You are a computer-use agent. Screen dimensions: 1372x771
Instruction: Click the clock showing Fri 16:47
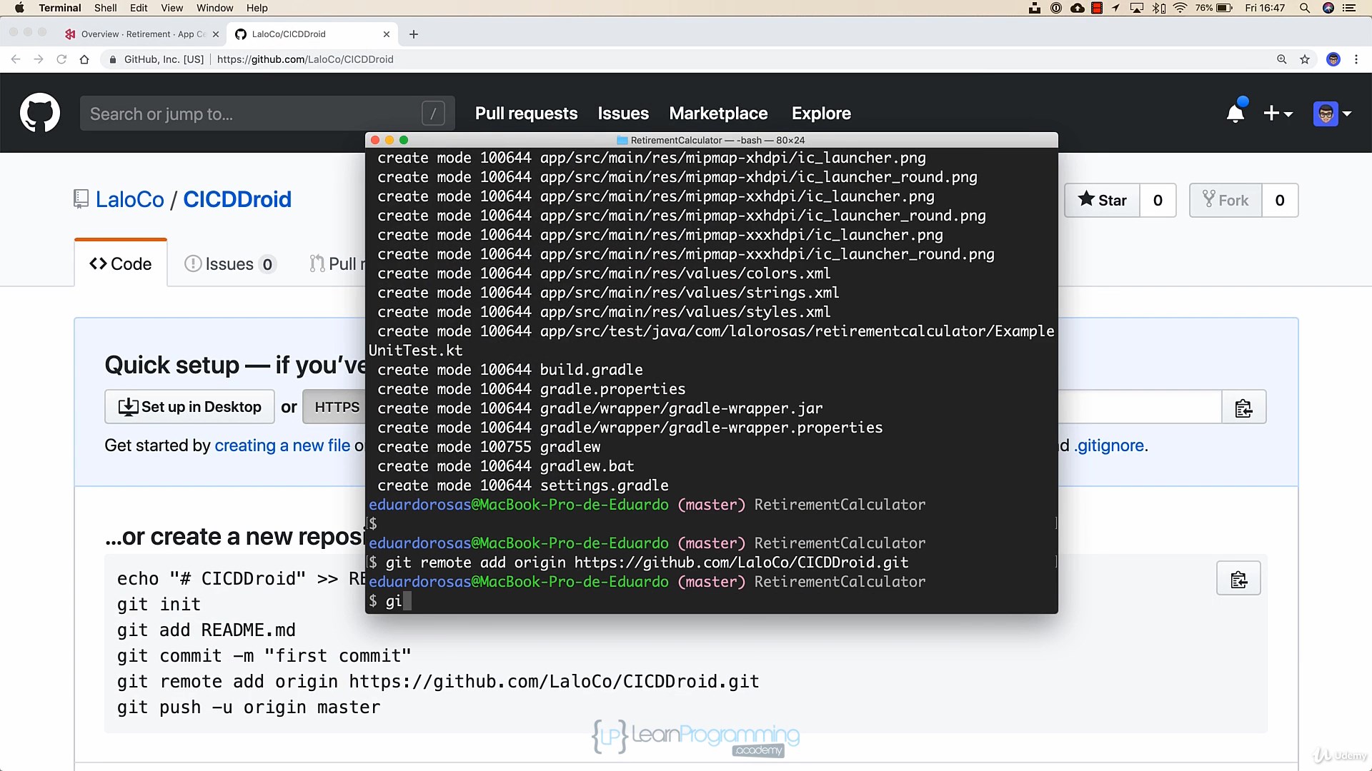pyautogui.click(x=1265, y=8)
